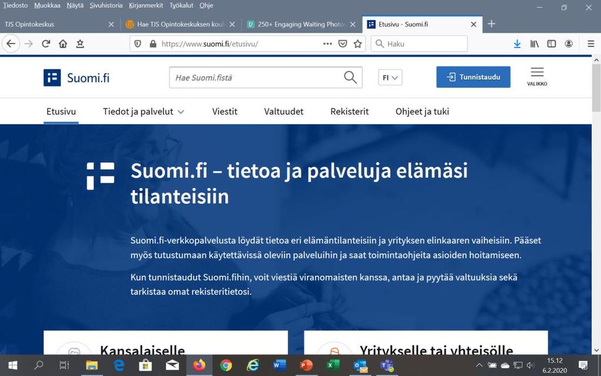Open File Explorer from the taskbar
The image size is (601, 376).
point(92,365)
